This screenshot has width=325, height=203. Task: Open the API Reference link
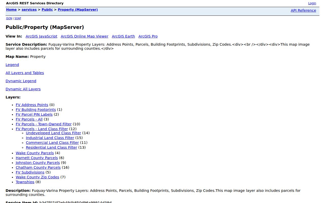pos(303,10)
